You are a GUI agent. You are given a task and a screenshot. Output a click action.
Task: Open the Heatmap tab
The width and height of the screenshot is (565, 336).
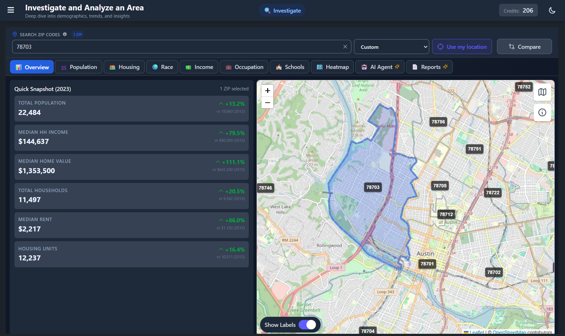pyautogui.click(x=332, y=67)
